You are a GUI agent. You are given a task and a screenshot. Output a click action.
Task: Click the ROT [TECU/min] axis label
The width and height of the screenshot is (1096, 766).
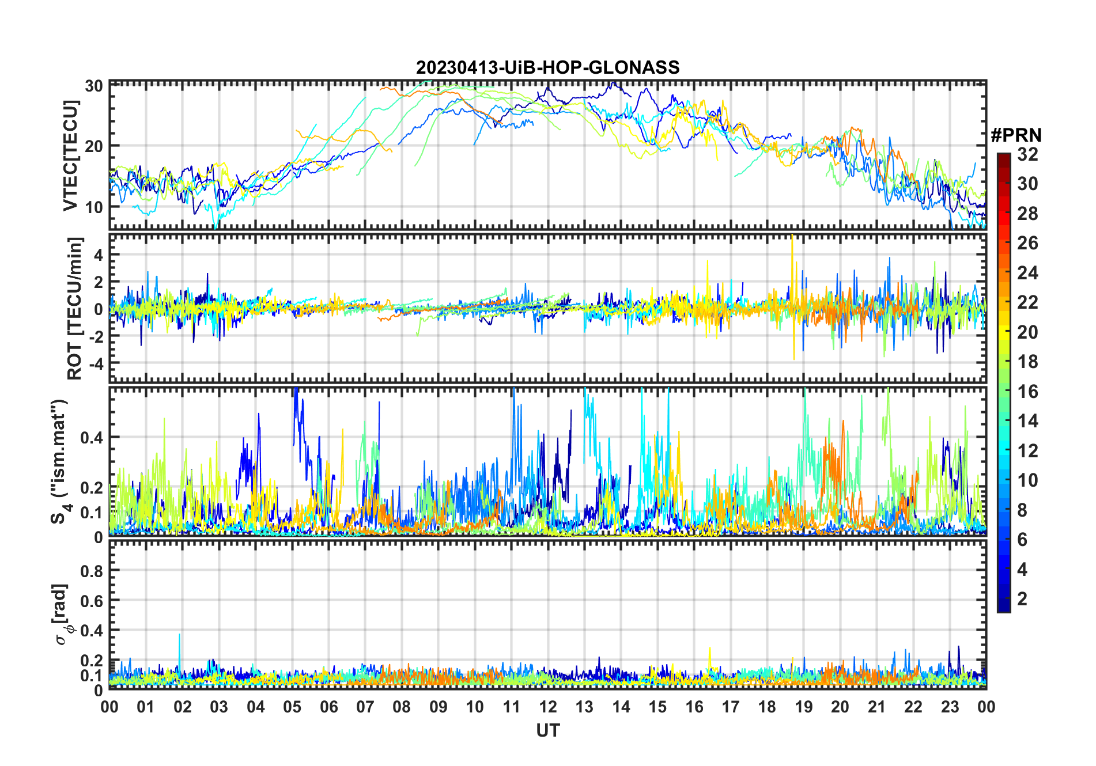(75, 308)
